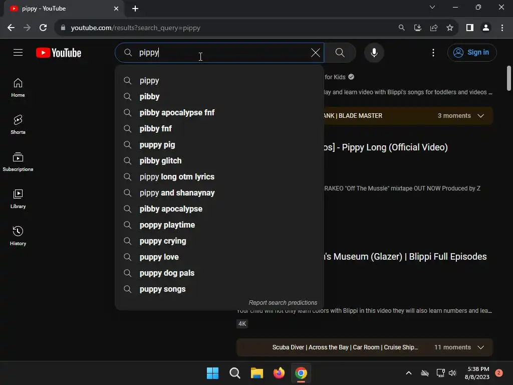Choose "poppy playtime" suggestion
The image size is (513, 385).
pos(219,225)
